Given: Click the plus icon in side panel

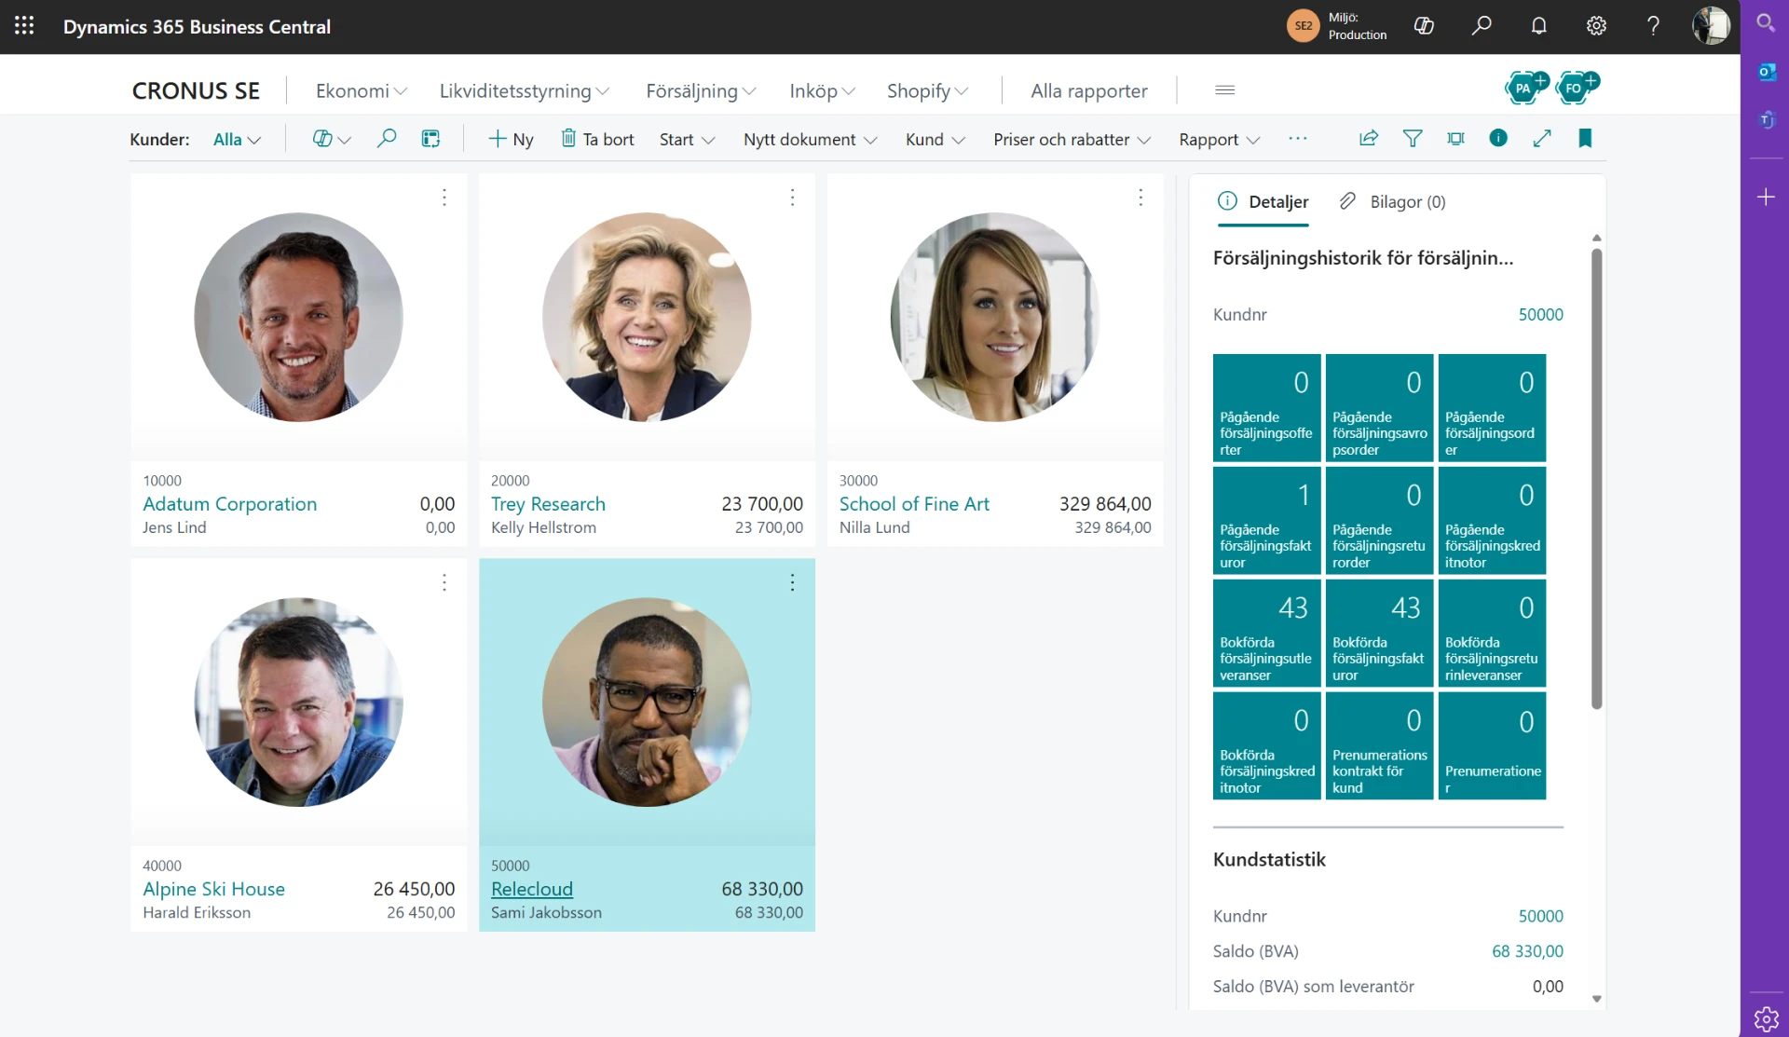Looking at the screenshot, I should pyautogui.click(x=1766, y=198).
